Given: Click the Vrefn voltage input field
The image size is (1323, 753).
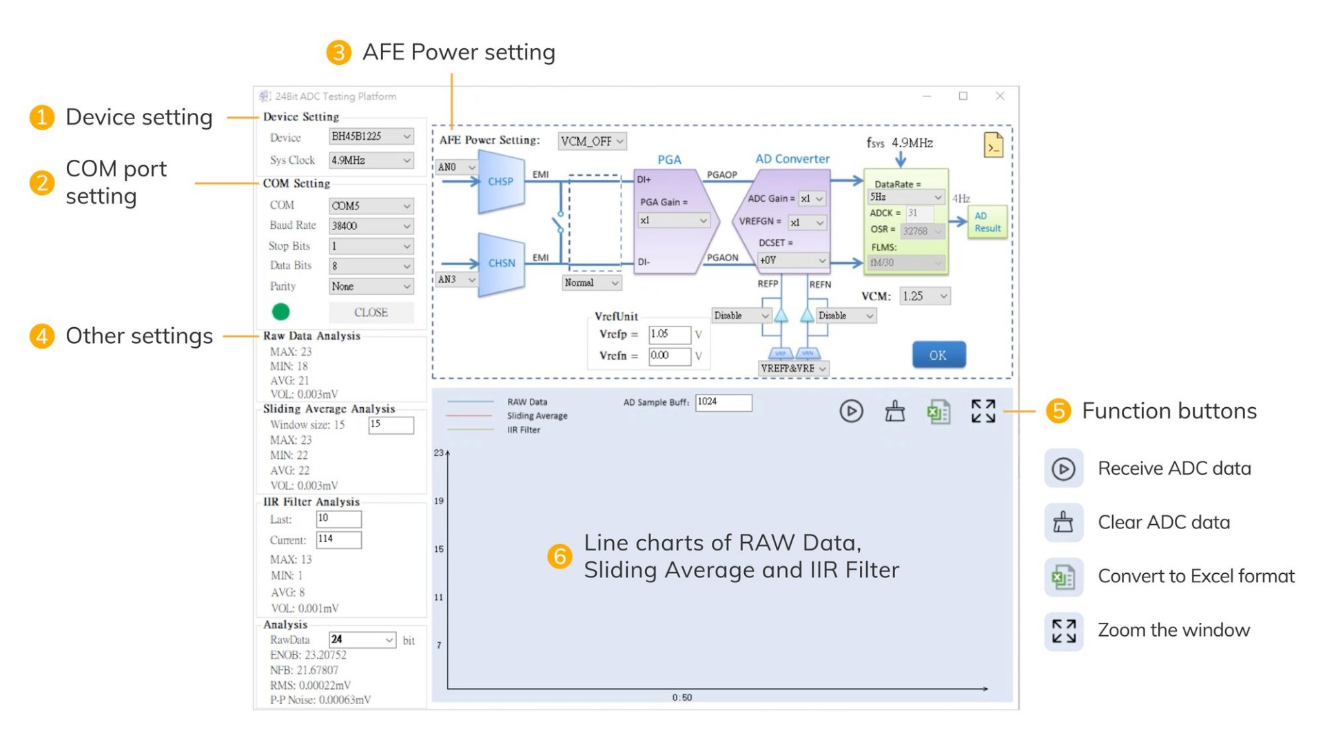Looking at the screenshot, I should pyautogui.click(x=669, y=355).
